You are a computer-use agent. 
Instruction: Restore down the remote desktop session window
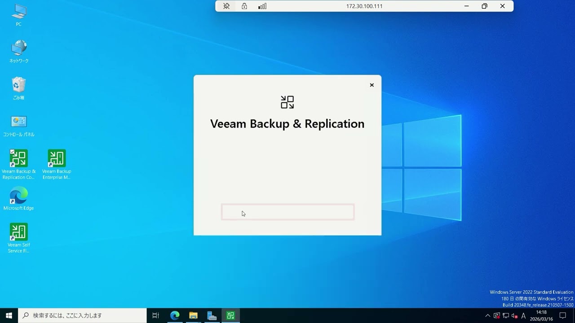[484, 6]
